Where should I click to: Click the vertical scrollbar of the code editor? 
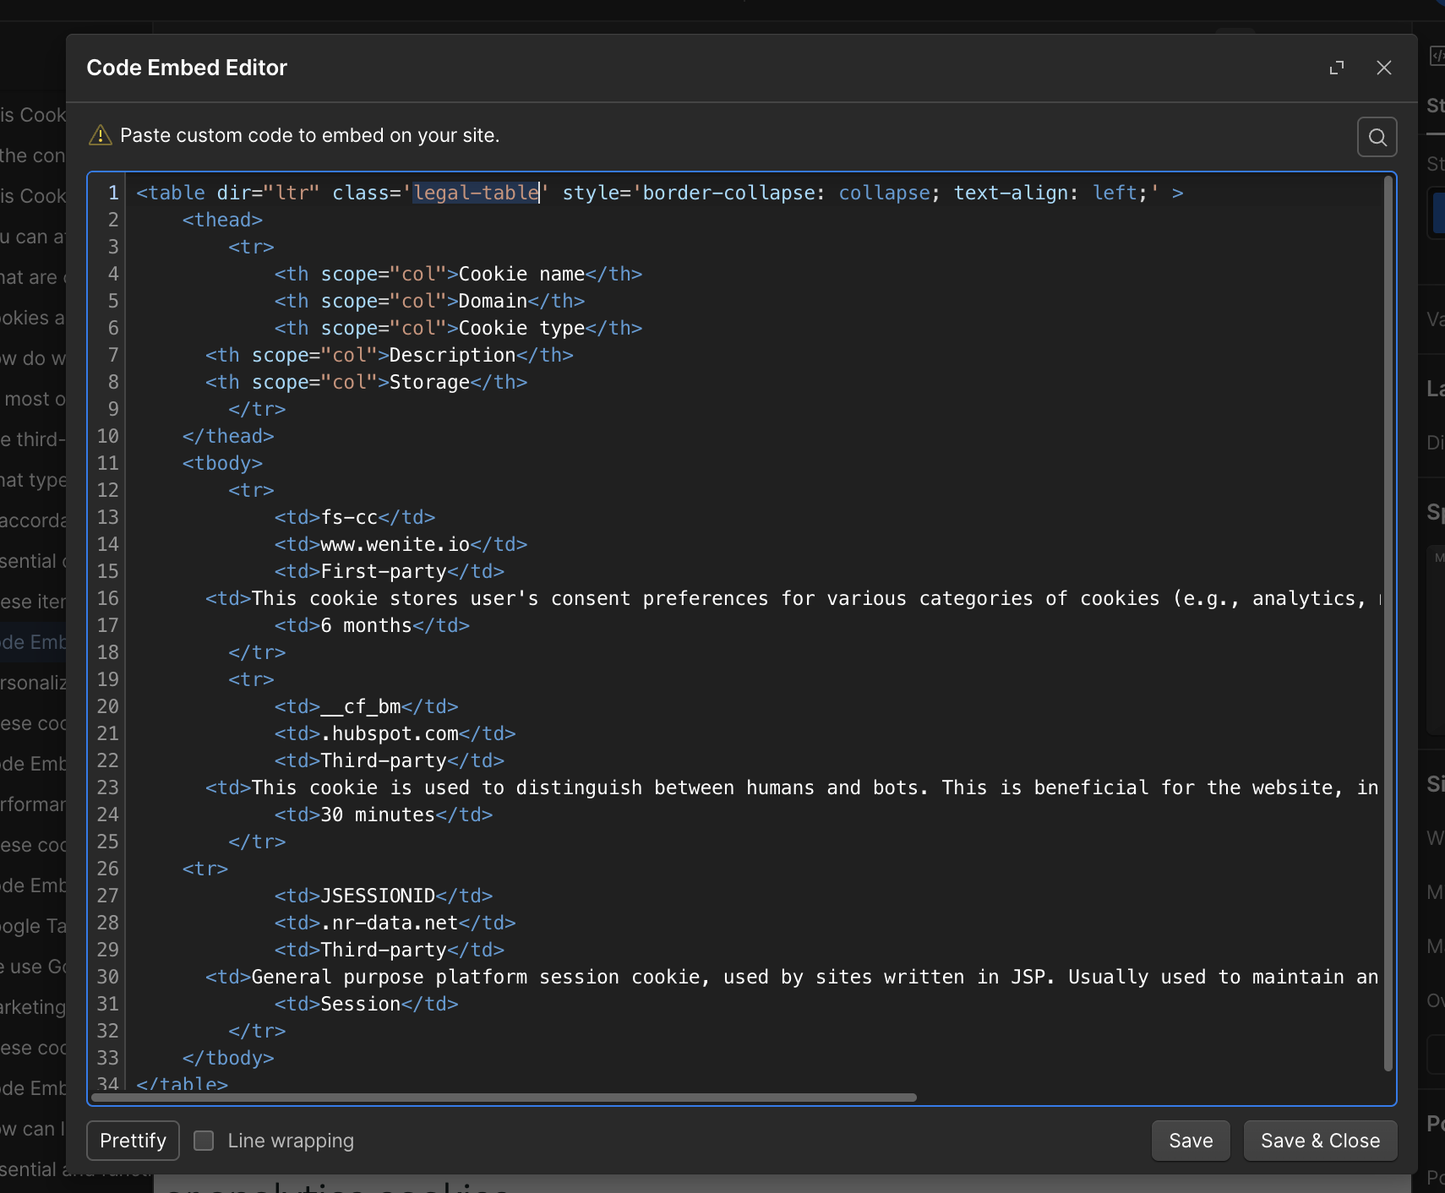(1388, 625)
